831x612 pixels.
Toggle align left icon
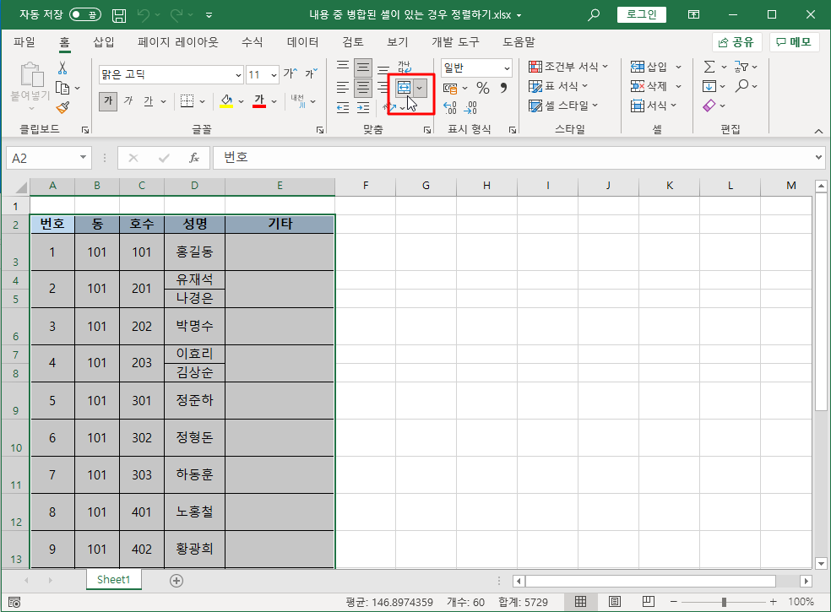click(x=343, y=88)
